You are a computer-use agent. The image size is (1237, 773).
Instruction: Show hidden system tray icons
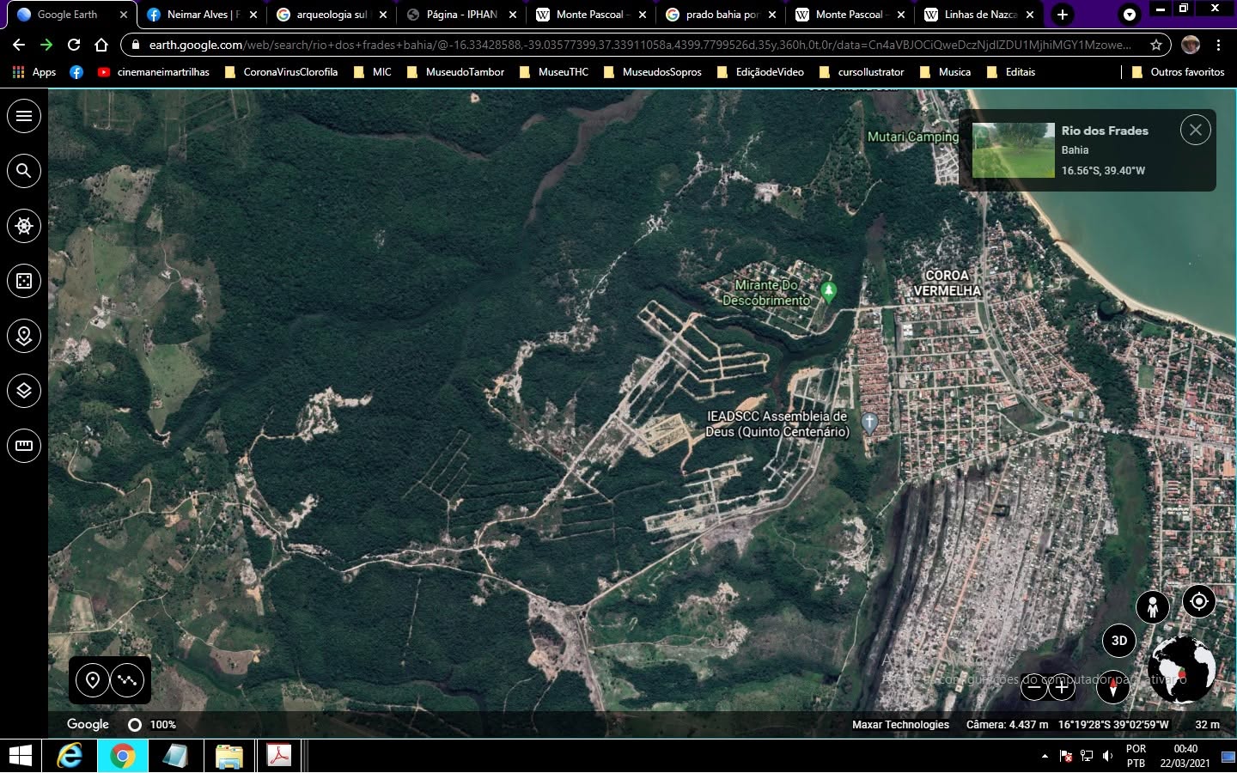[x=1045, y=756]
